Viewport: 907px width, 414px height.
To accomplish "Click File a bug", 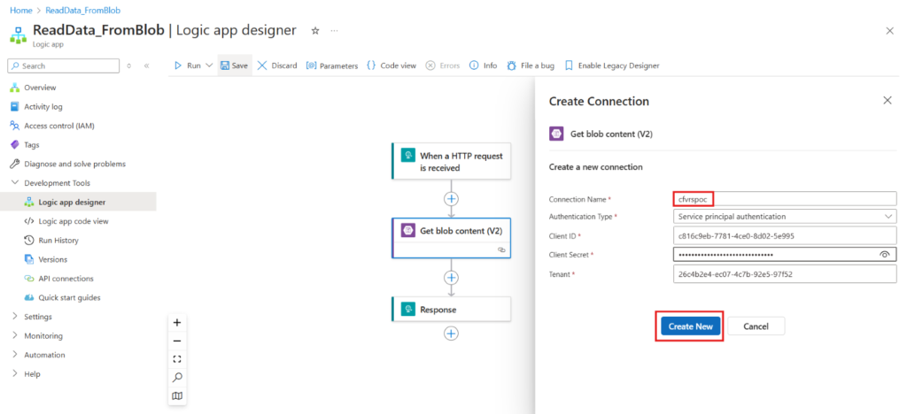I will [531, 65].
